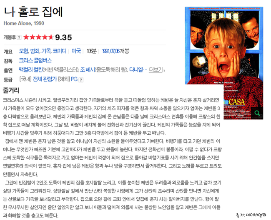Screen dimensions: 271x220
Task: Open the 범죄 genre link
Action: point(35,51)
